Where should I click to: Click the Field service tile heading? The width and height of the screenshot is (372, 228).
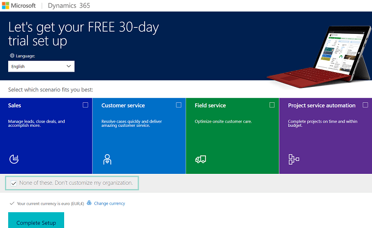click(x=210, y=106)
